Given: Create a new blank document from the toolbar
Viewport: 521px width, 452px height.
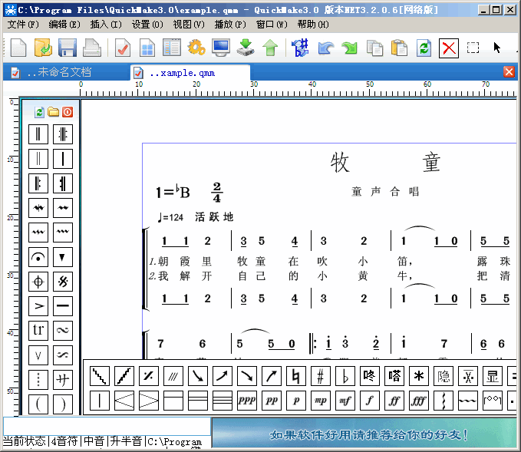Looking at the screenshot, I should 18,48.
